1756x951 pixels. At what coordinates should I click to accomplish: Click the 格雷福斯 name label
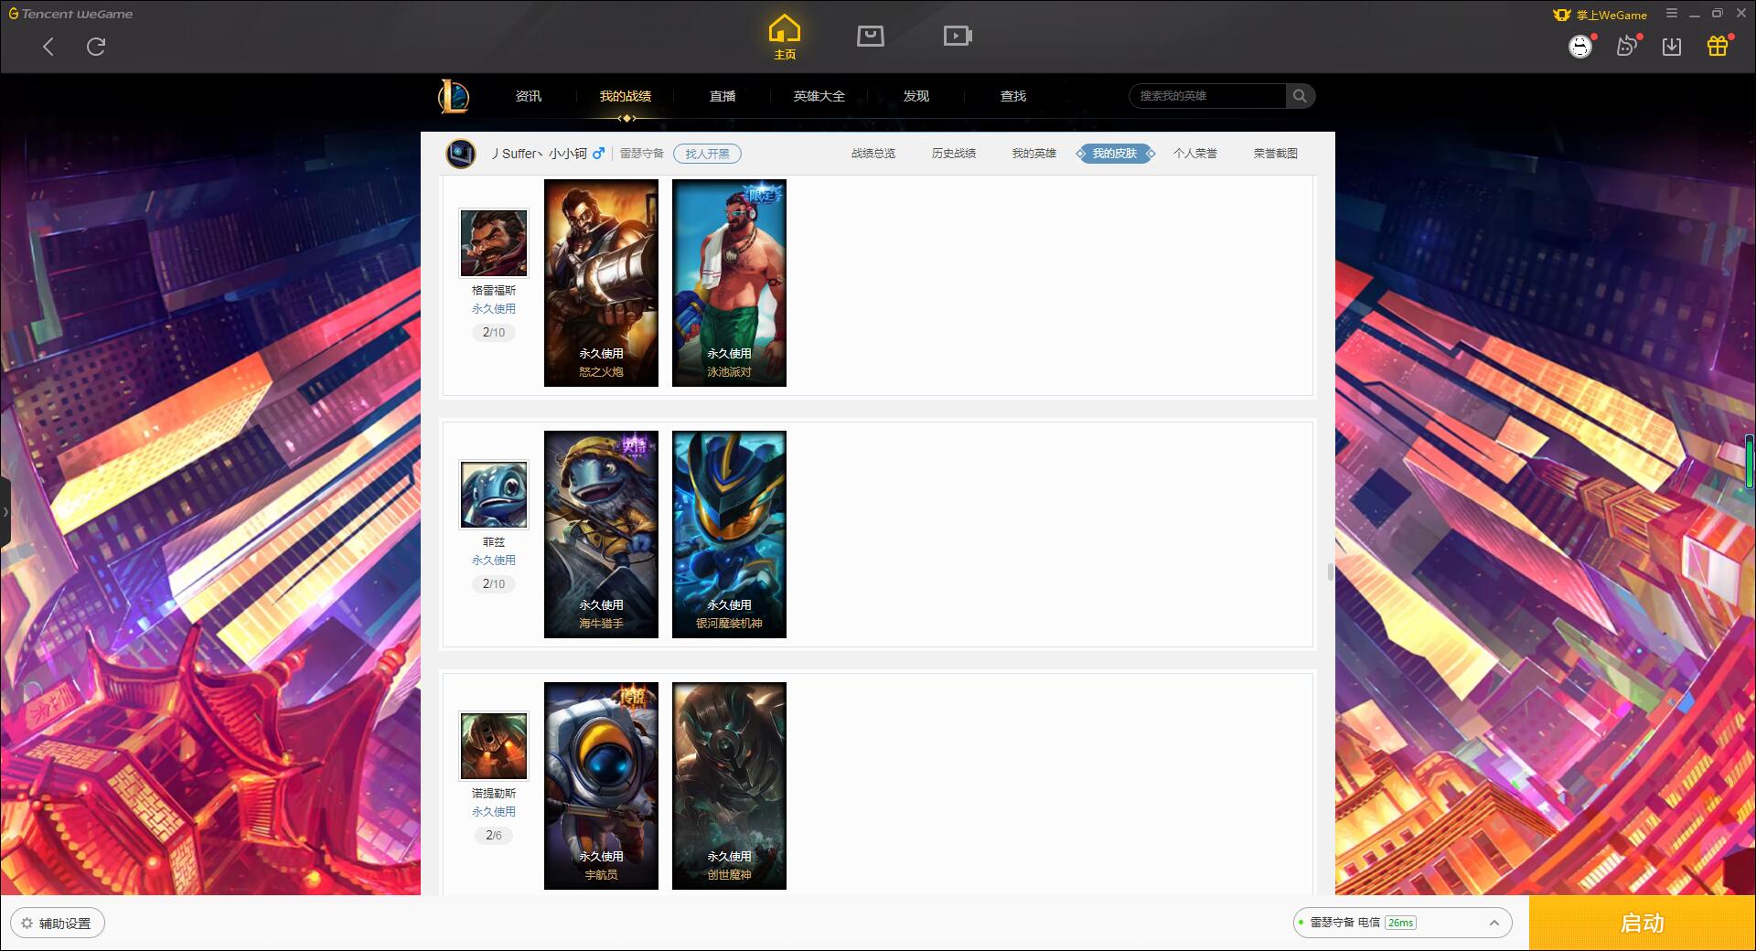494,290
